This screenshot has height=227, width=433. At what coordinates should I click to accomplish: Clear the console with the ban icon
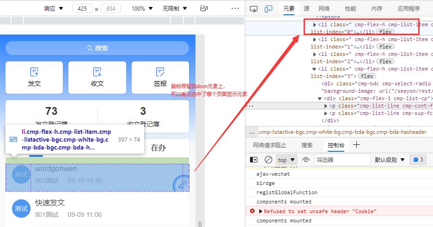[x=268, y=160]
